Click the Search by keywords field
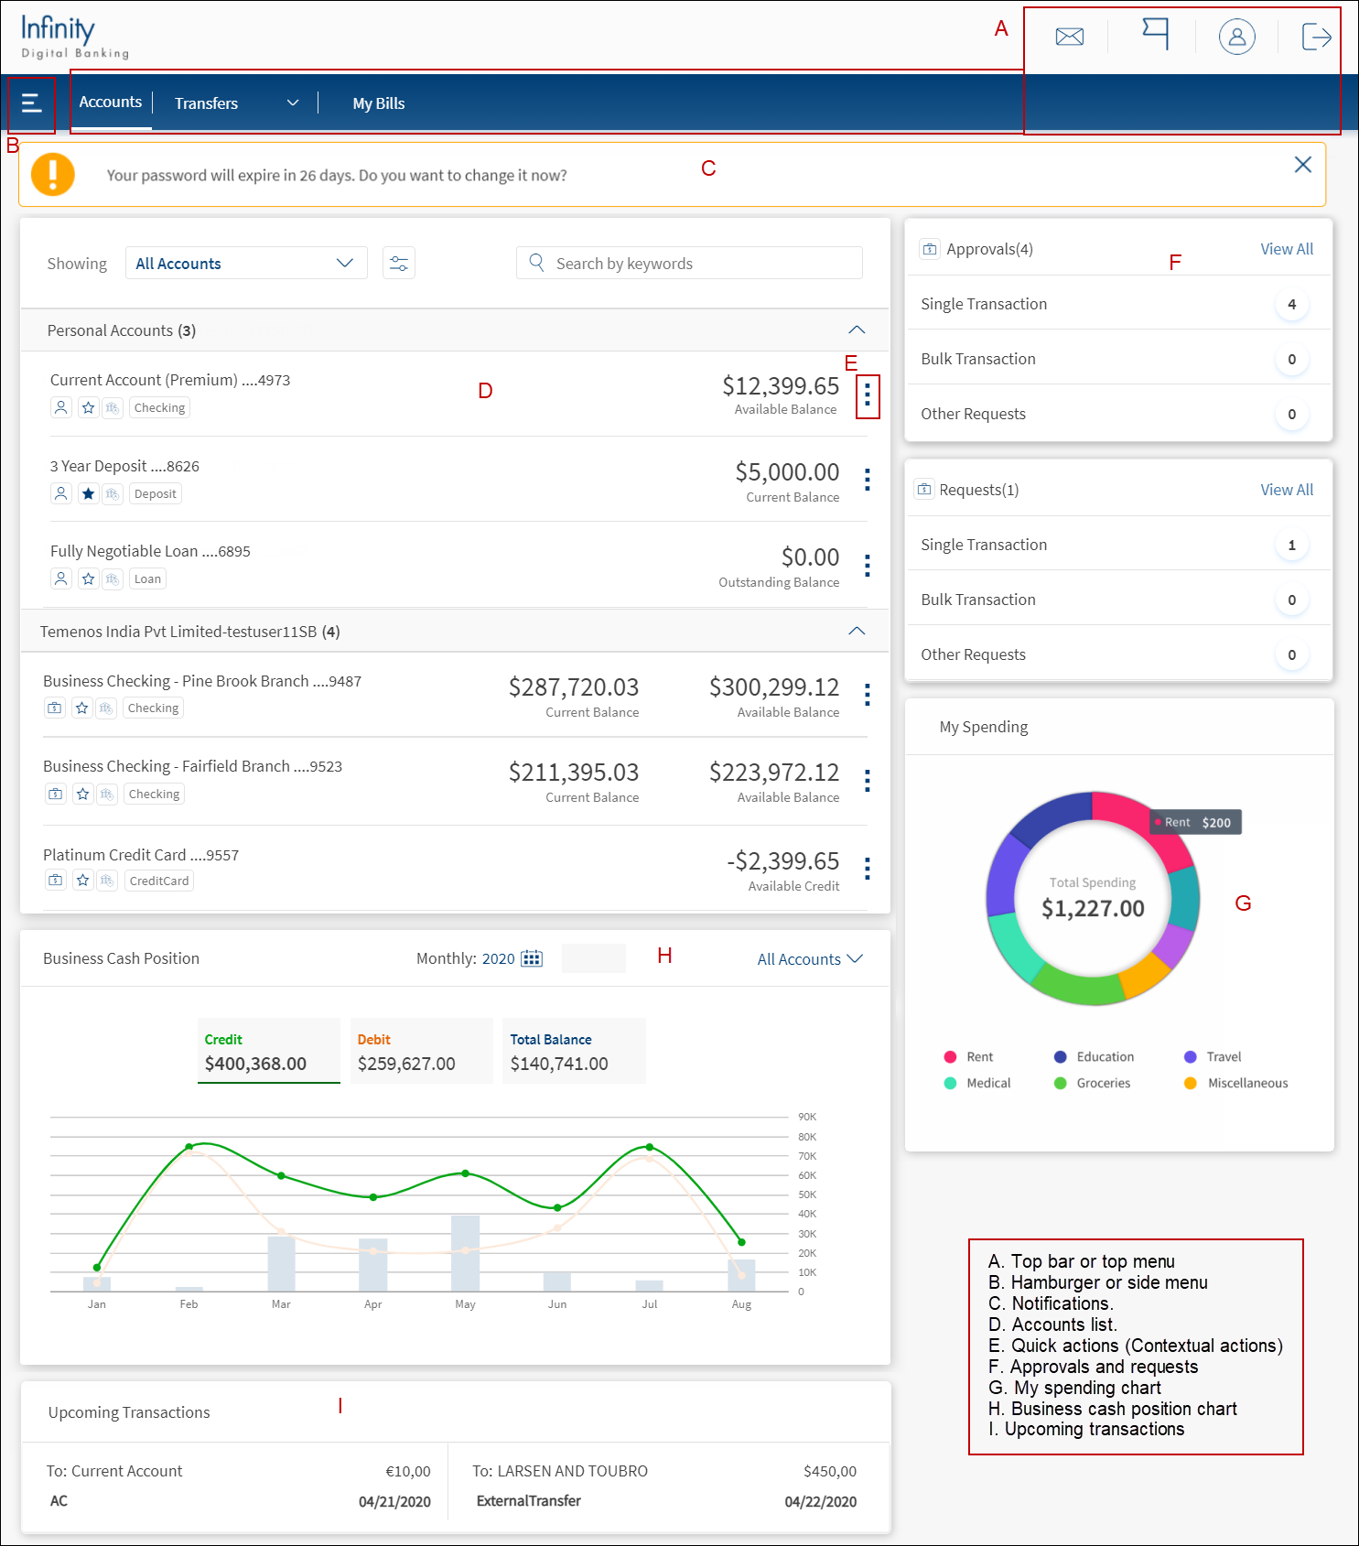The height and width of the screenshot is (1546, 1359). (689, 264)
